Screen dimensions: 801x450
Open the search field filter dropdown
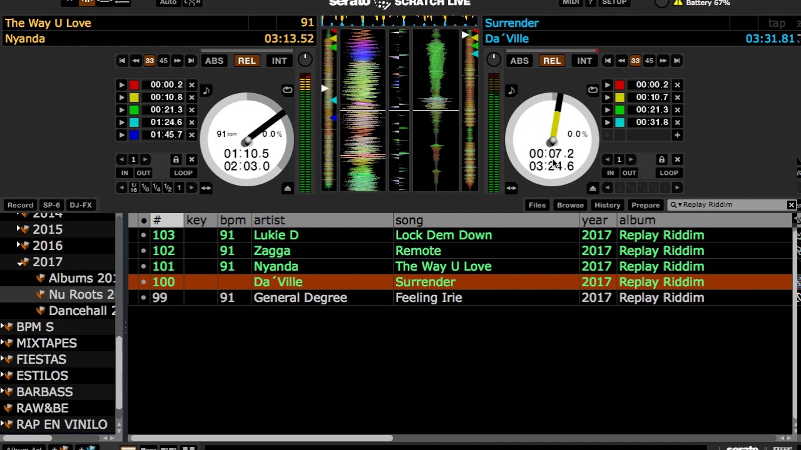(x=675, y=205)
